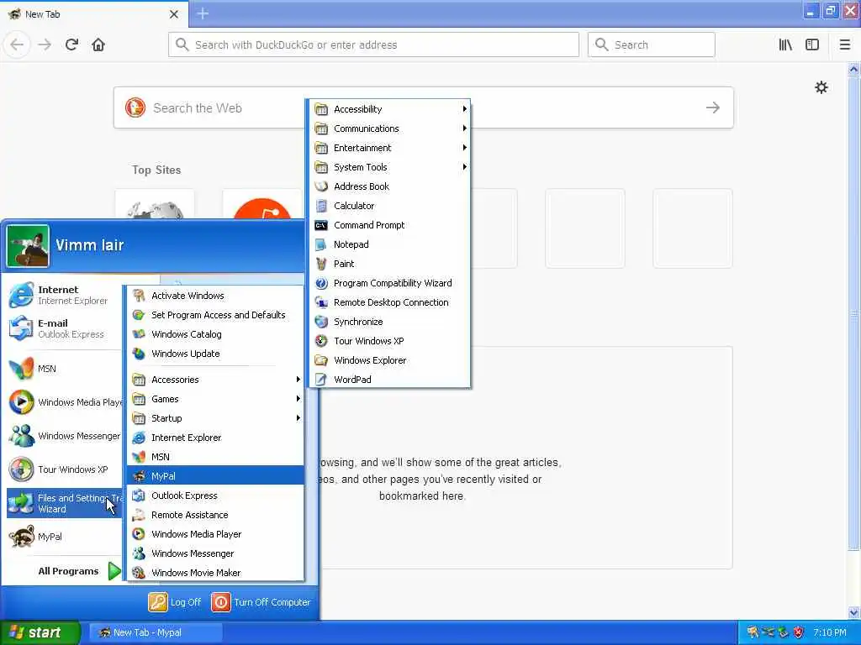Image resolution: width=861 pixels, height=645 pixels.
Task: Expand the Startup folder submenu
Action: tap(215, 418)
